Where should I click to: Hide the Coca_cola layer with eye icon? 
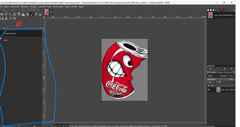pyautogui.click(x=209, y=90)
